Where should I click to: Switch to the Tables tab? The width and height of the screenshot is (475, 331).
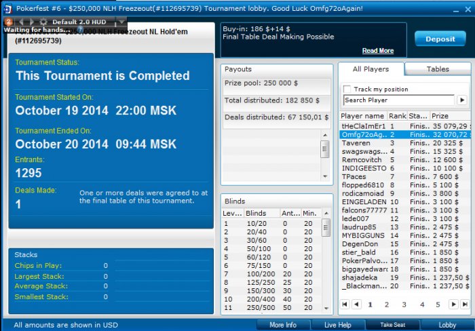click(x=438, y=69)
